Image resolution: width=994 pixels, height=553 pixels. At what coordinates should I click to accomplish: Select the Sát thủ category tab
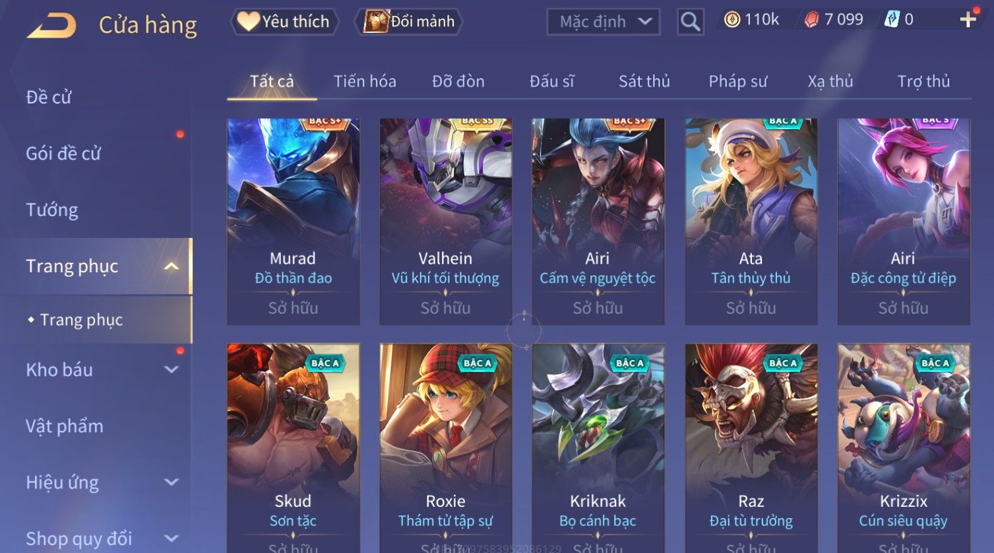(x=644, y=82)
